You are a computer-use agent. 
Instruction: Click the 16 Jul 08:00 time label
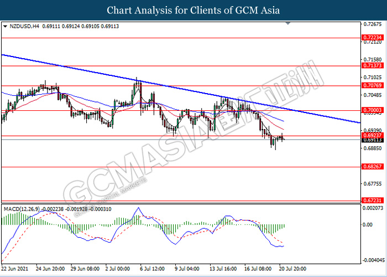click(x=258, y=269)
